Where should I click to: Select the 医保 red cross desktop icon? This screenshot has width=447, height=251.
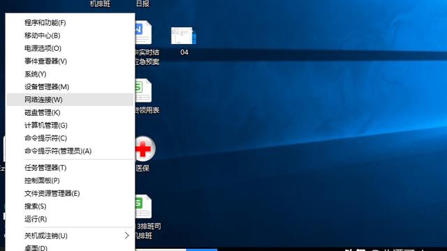(145, 149)
